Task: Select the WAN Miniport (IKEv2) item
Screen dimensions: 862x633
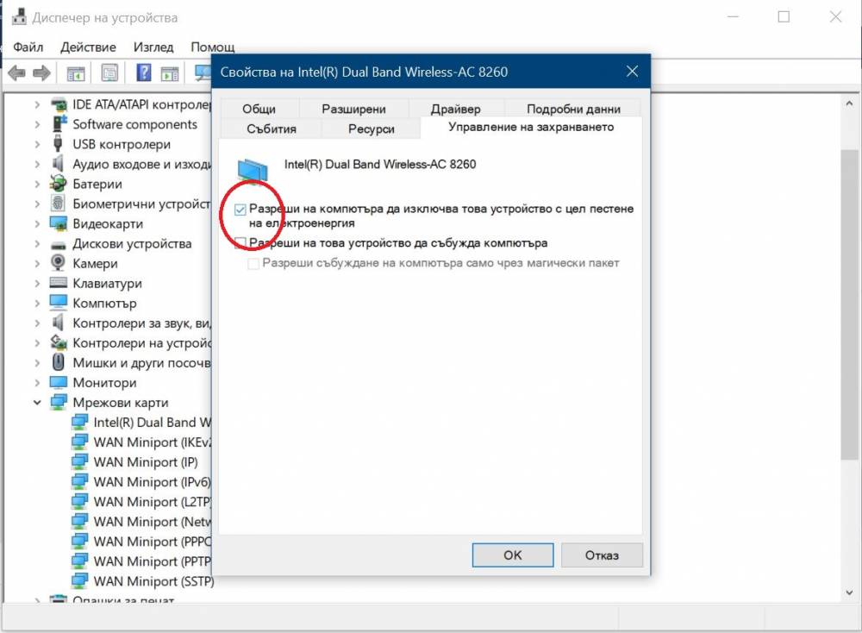Action: (x=142, y=442)
